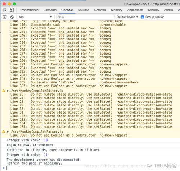Select the Line 182 setState mutation warning
The image size is (180, 171).
(91, 116)
